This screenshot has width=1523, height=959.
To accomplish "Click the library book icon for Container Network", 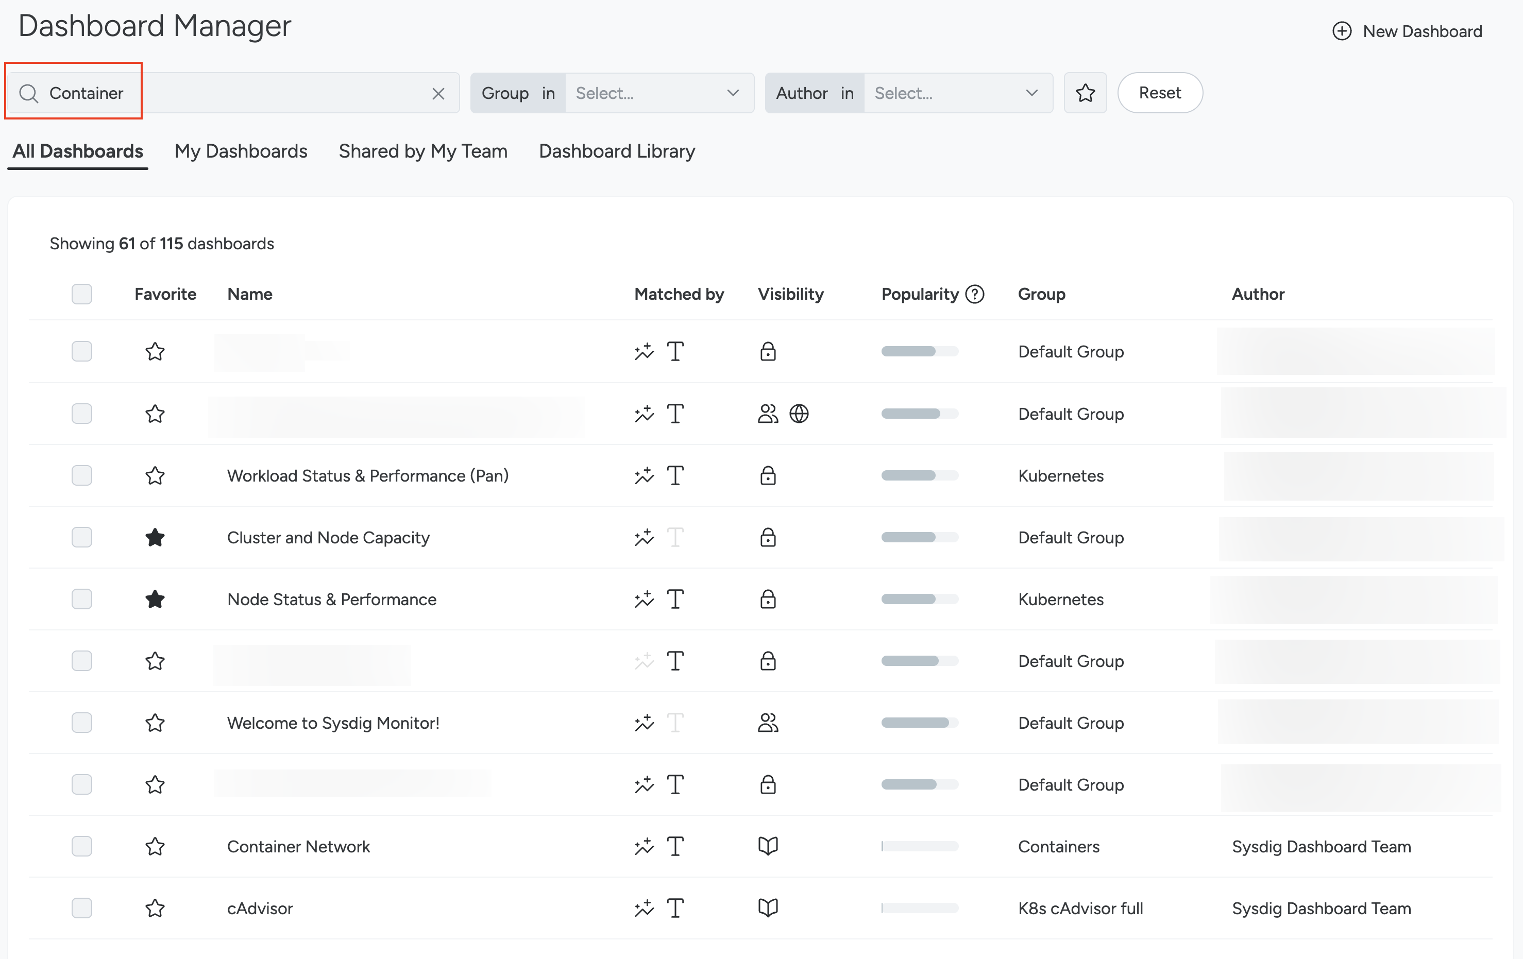I will [768, 847].
